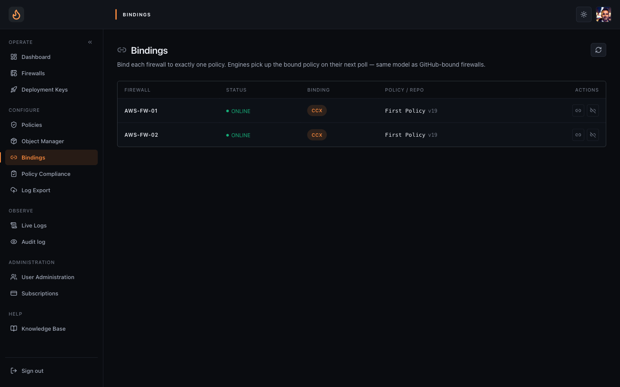Click ONLINE status of AWS-FW-01

[238, 111]
